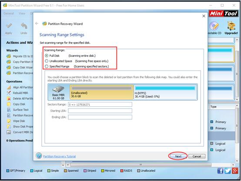
Task: Launch Partition Recovery Wizard under Wizards
Action: [20, 73]
